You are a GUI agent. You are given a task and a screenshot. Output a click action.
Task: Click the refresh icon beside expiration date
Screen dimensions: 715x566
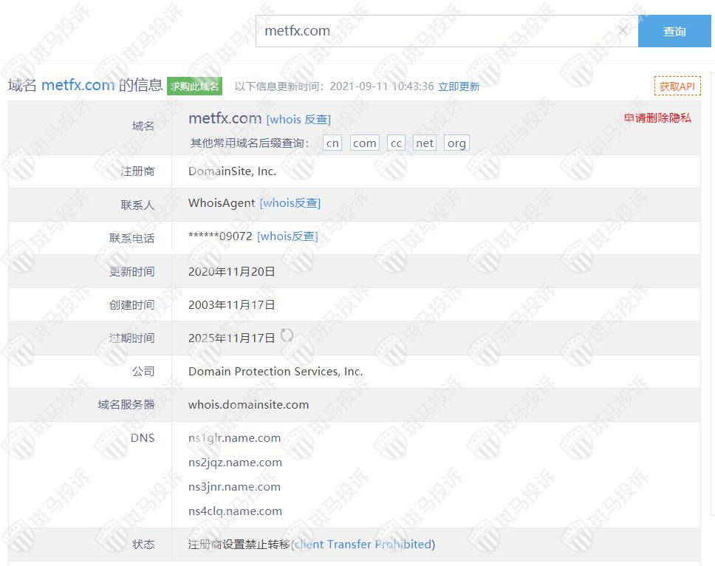(287, 336)
